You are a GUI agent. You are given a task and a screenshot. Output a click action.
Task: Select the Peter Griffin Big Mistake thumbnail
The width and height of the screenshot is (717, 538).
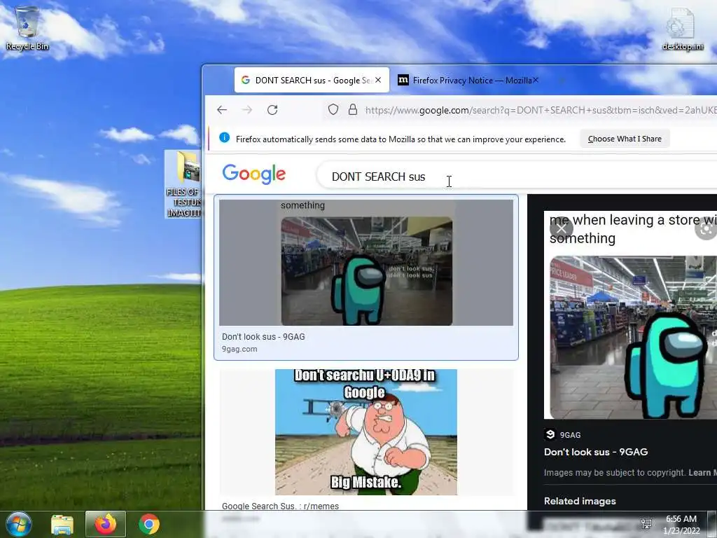click(x=366, y=432)
